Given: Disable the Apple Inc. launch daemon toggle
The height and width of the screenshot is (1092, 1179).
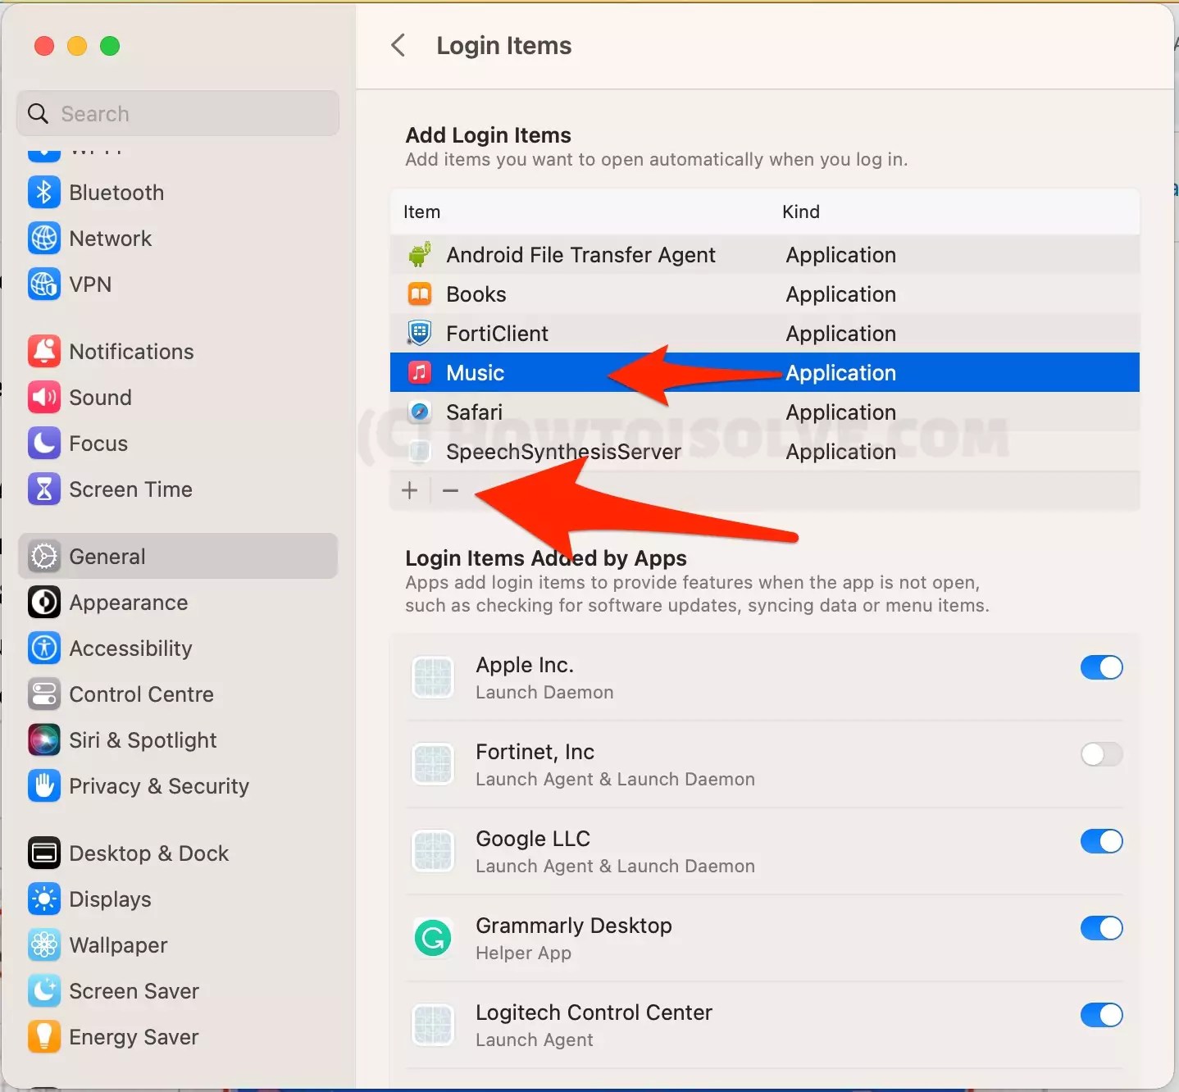Looking at the screenshot, I should [1101, 667].
